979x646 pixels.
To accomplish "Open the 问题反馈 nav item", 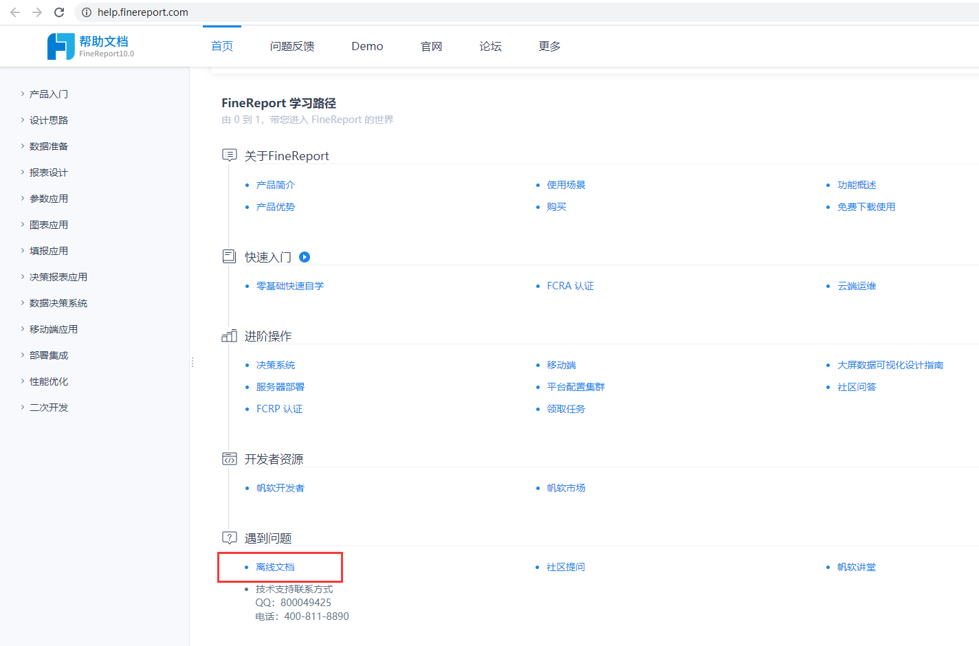I will (x=292, y=46).
